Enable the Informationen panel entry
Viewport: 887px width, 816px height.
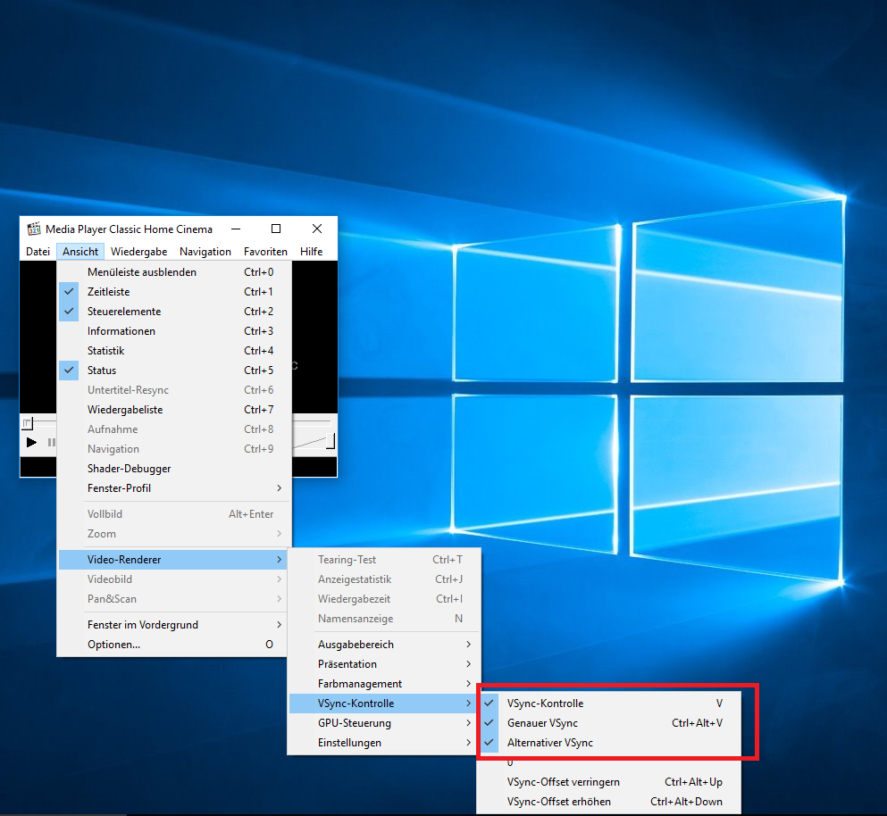click(x=174, y=331)
